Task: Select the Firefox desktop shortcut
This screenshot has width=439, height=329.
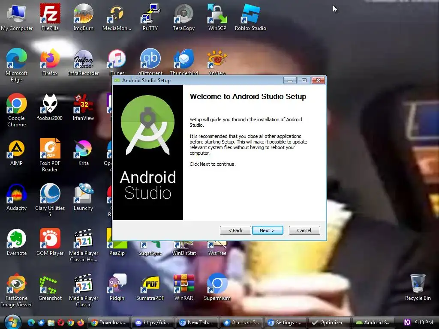Action: point(50,63)
